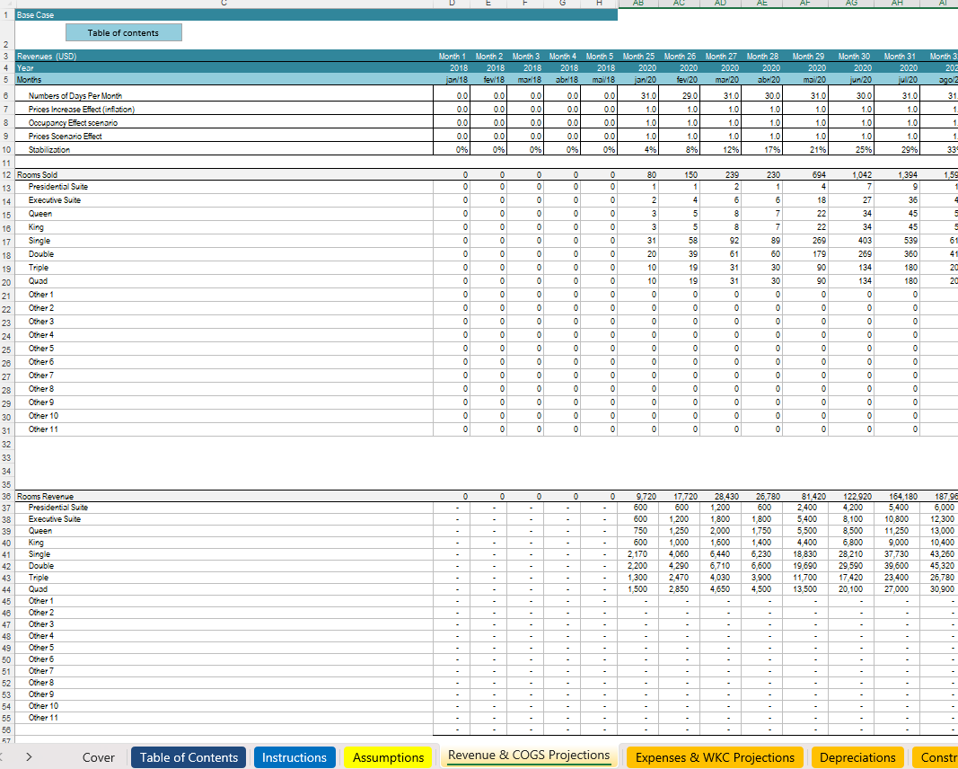Click row 36 header for Rooms Revenue
Screen dimensions: 958x769
6,496
